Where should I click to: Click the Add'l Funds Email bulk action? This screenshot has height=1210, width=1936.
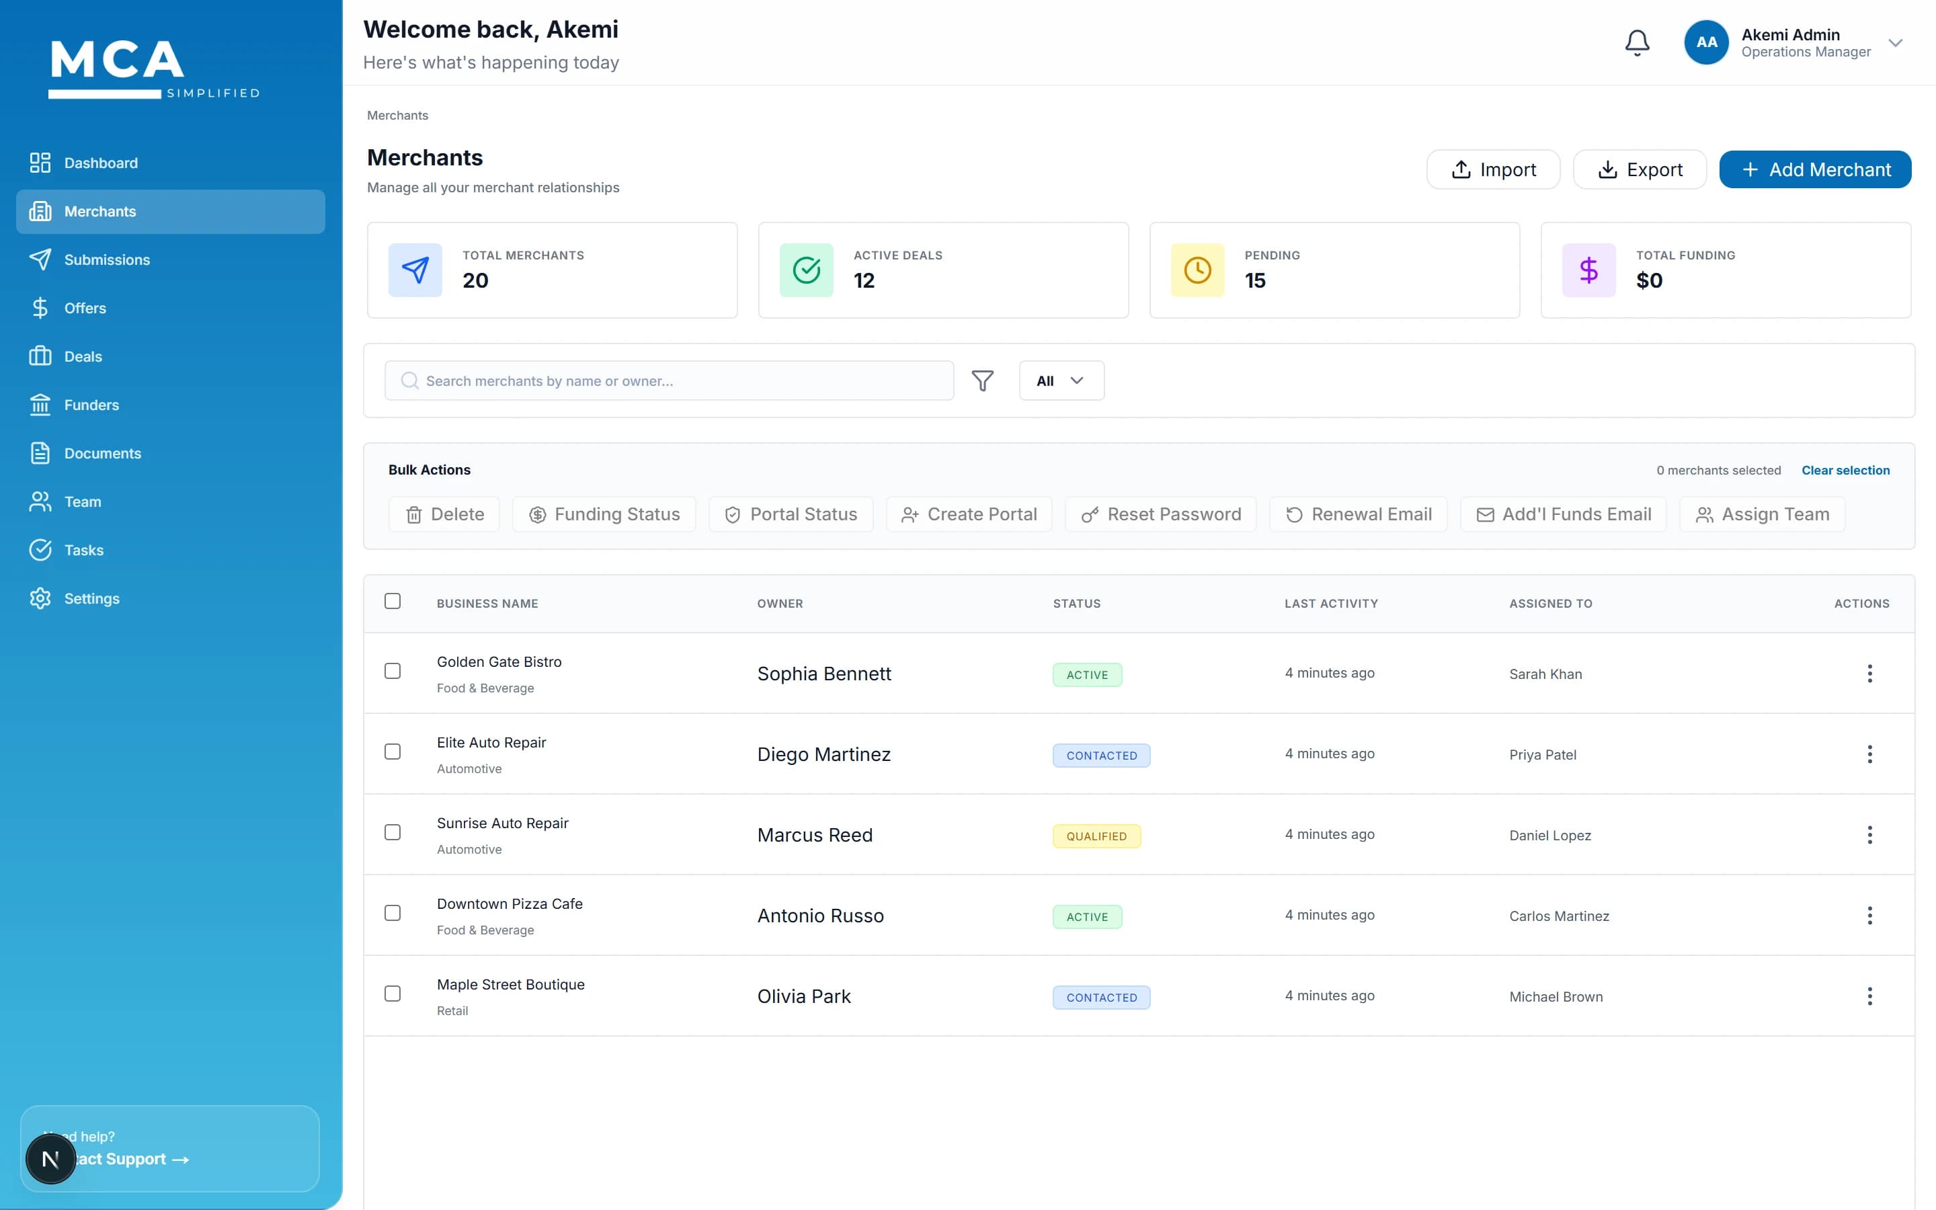1563,514
